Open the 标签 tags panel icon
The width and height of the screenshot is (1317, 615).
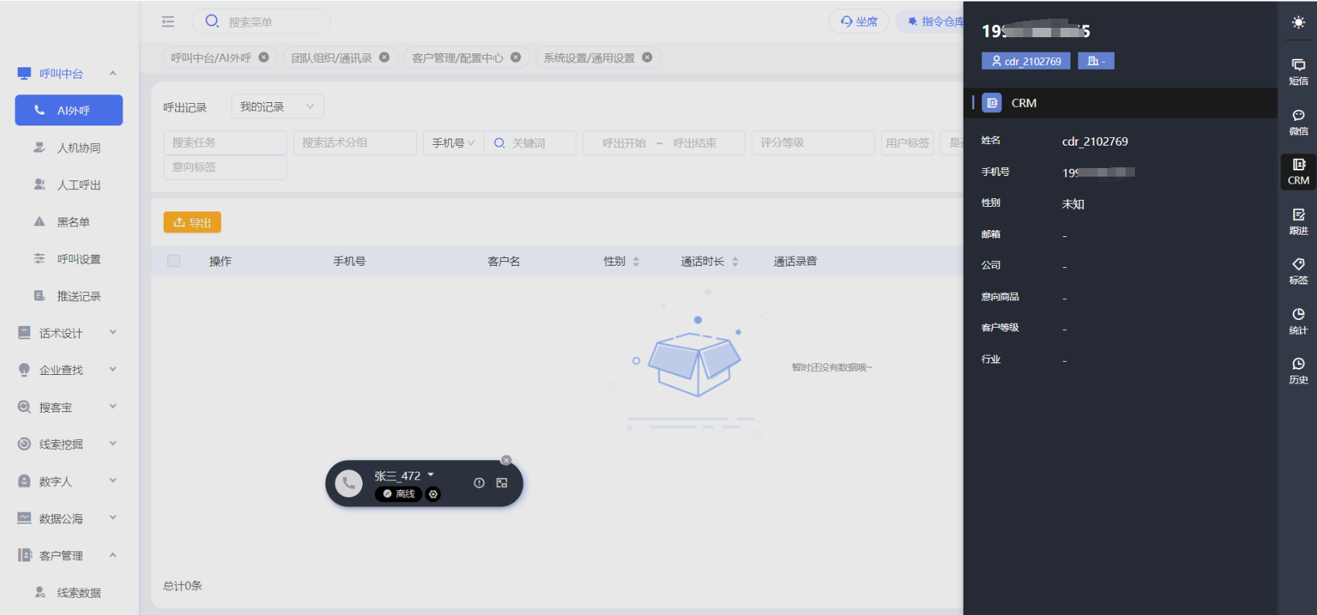(1298, 270)
